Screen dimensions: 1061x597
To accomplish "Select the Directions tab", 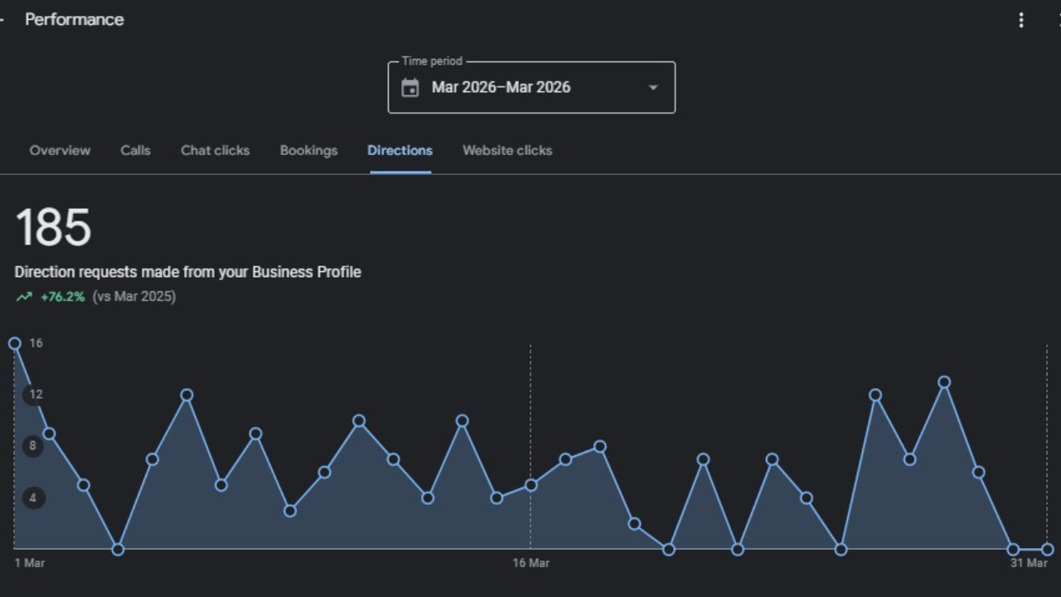I will 400,151.
